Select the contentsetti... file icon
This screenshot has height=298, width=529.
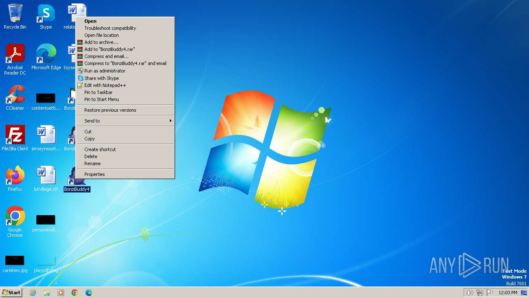[x=46, y=101]
